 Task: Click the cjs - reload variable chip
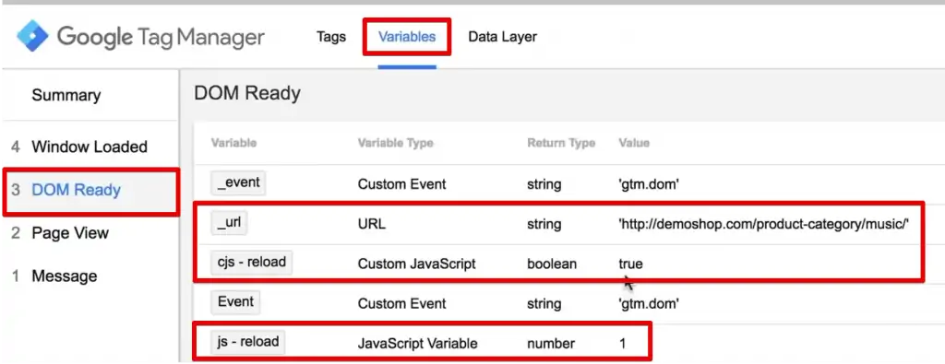point(251,263)
